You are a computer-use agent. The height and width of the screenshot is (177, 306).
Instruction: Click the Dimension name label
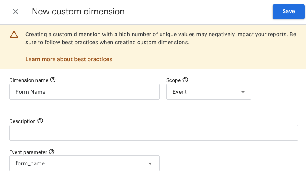click(29, 80)
